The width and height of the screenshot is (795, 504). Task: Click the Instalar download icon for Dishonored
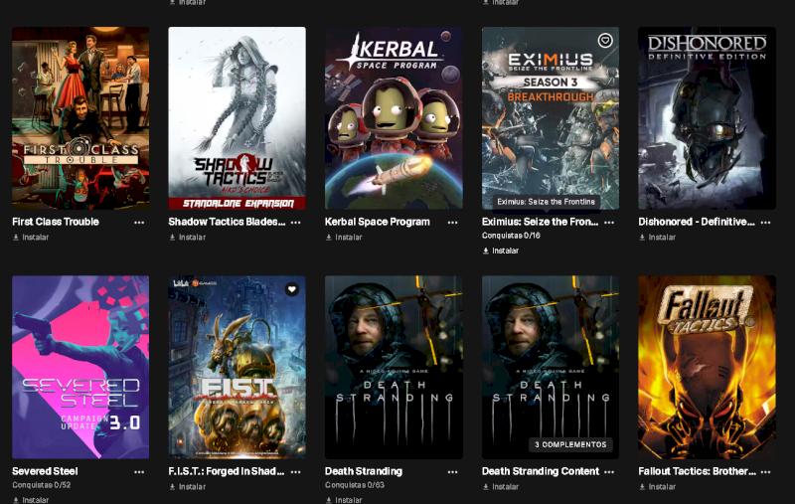coord(642,238)
